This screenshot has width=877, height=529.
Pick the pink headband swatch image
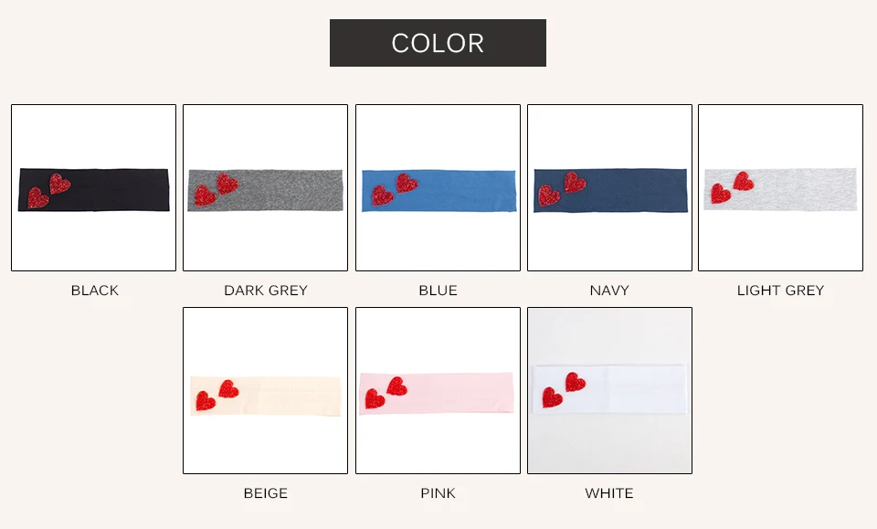pos(438,390)
